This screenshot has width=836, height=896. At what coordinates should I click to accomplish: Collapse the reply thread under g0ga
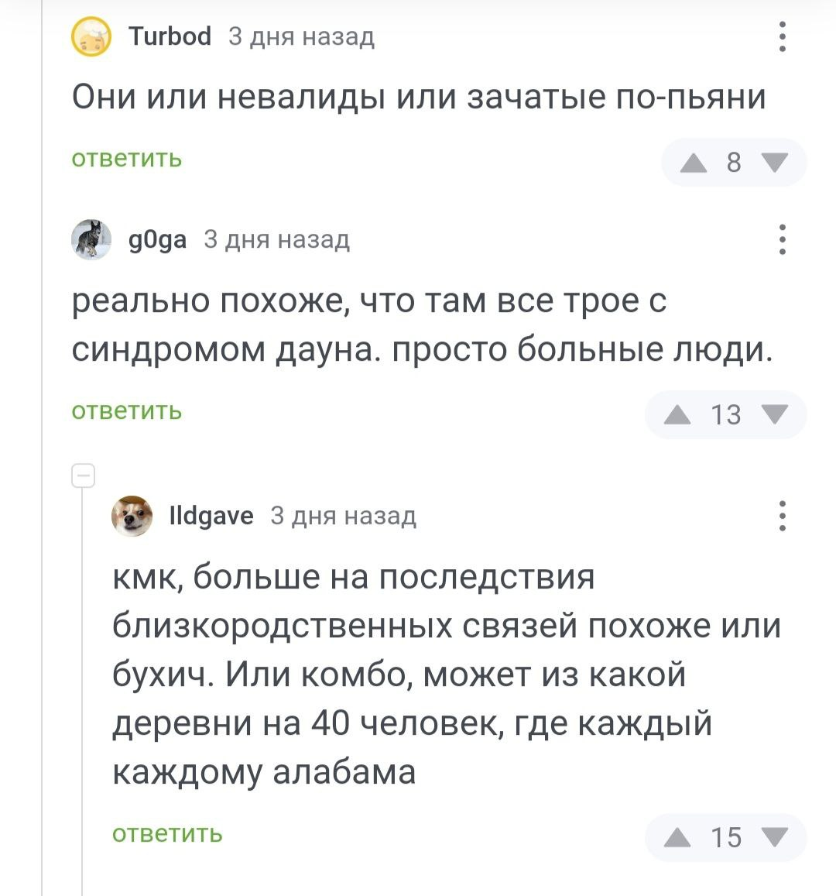click(x=83, y=475)
